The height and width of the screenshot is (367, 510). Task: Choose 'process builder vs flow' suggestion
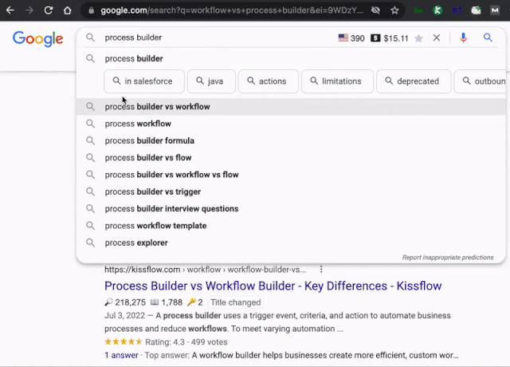(291, 158)
